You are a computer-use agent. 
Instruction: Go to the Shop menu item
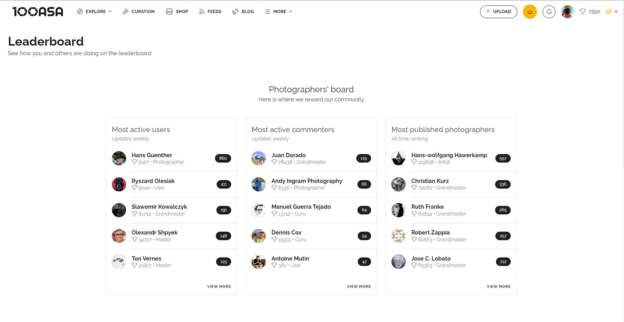click(x=177, y=12)
